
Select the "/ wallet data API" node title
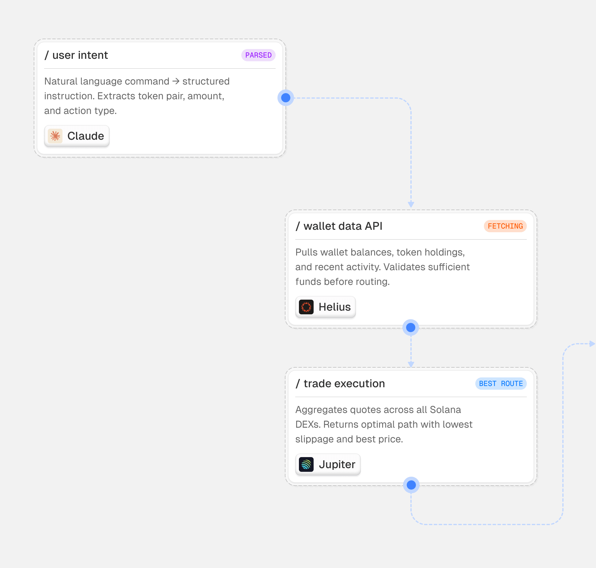coord(339,226)
